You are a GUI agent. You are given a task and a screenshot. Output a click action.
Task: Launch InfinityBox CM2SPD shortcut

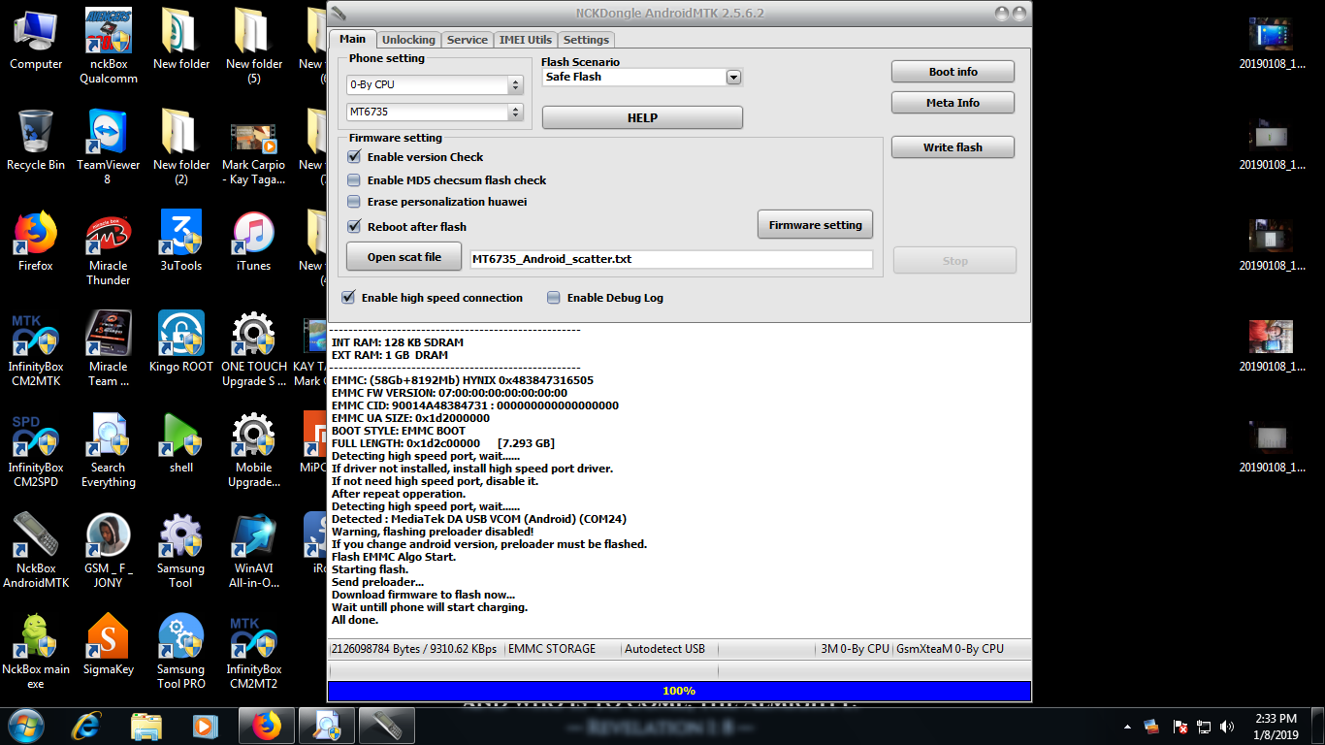point(36,449)
